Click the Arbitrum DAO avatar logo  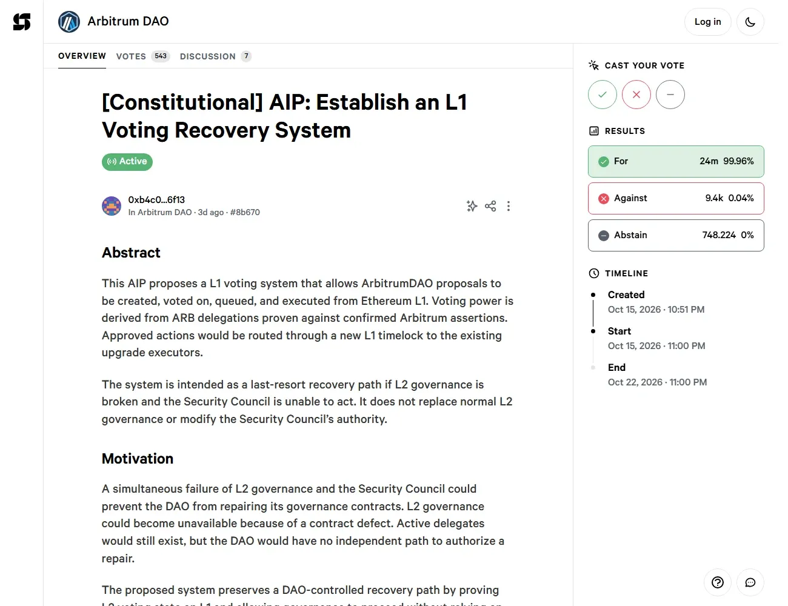69,22
